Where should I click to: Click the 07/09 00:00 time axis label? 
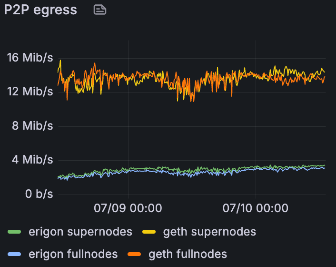point(128,208)
